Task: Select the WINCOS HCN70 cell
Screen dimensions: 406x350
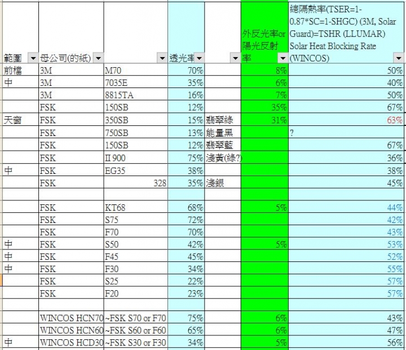Action: [71, 317]
